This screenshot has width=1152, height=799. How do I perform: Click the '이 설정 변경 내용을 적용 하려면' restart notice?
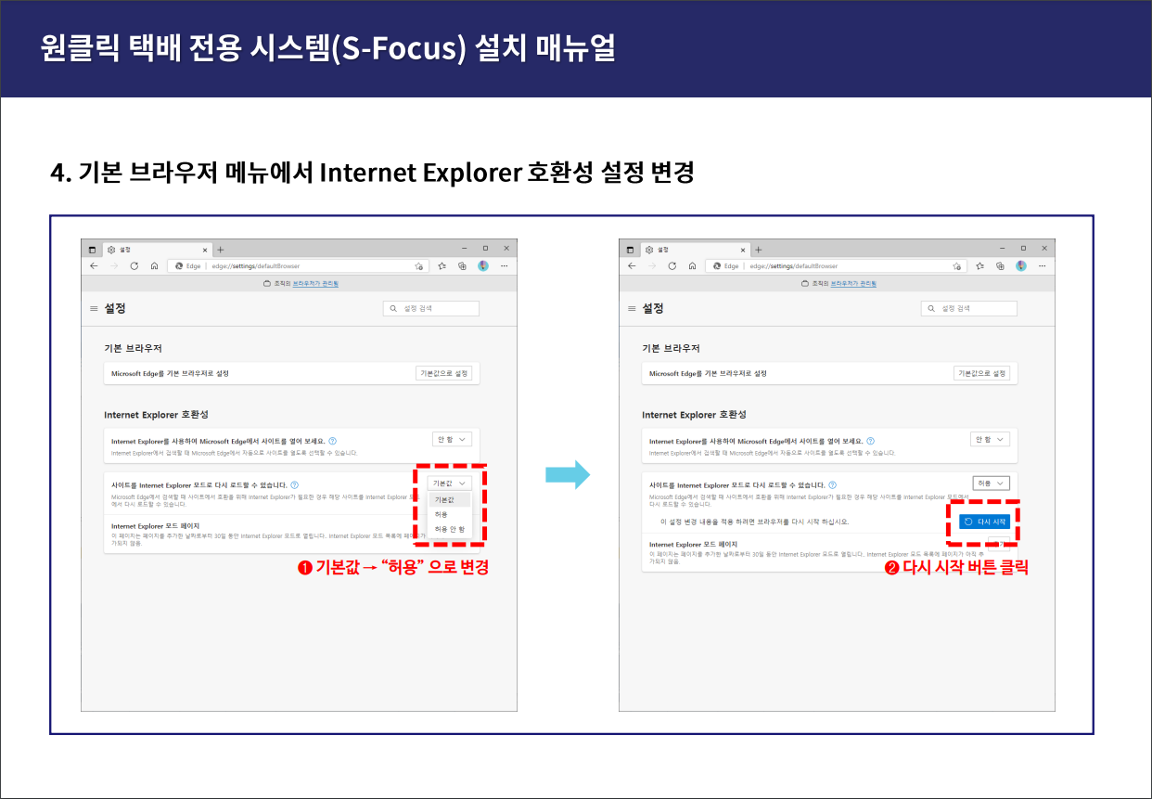coord(753,522)
